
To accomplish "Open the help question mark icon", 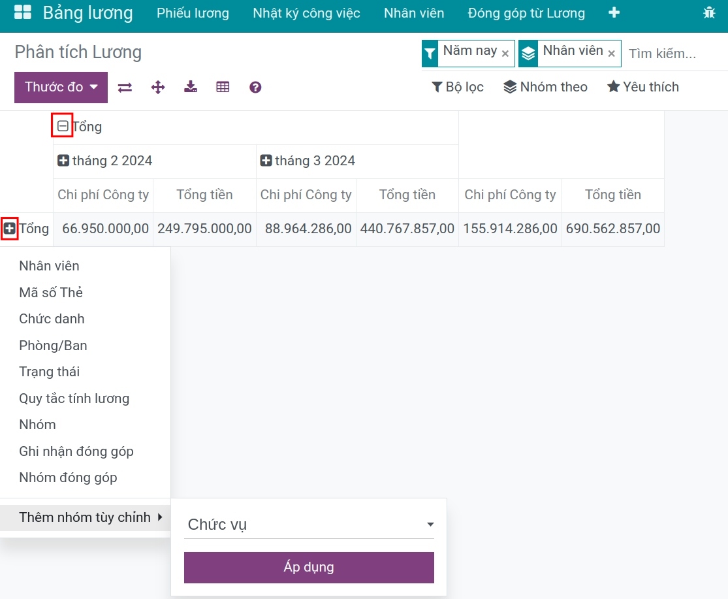I will pyautogui.click(x=255, y=88).
